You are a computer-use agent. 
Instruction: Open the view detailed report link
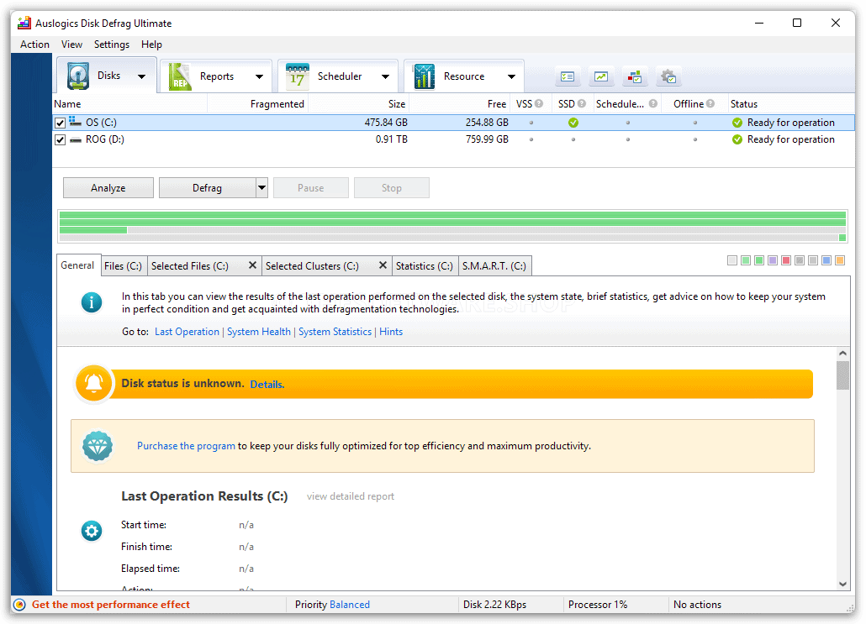click(350, 496)
